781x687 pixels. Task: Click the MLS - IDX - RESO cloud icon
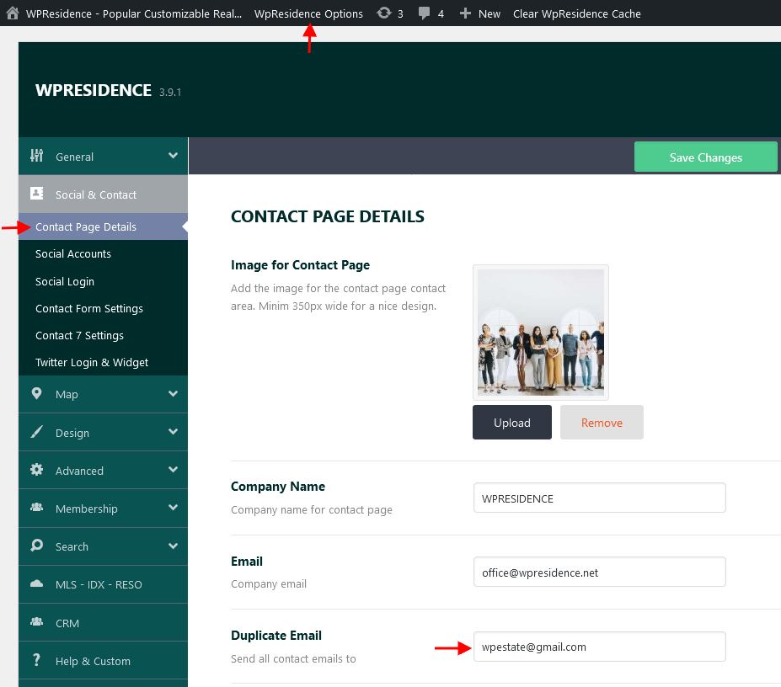36,583
